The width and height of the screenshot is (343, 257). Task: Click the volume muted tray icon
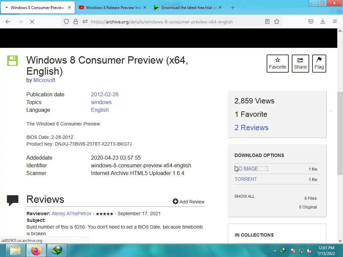click(309, 251)
